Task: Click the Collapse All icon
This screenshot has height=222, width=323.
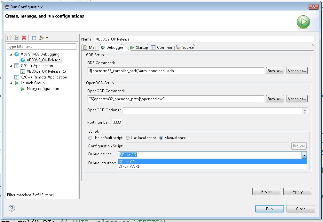Action: (x=34, y=38)
